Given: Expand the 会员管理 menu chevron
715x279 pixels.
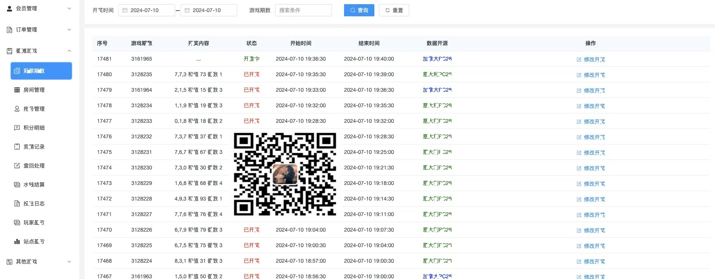Looking at the screenshot, I should coord(69,8).
